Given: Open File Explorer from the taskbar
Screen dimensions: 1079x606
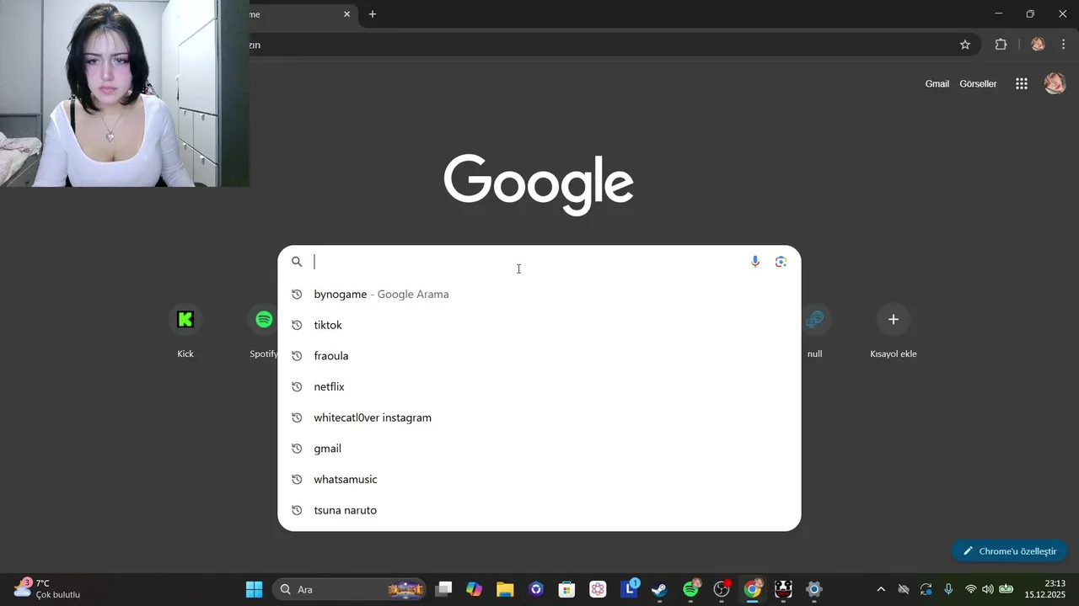Looking at the screenshot, I should [x=505, y=589].
